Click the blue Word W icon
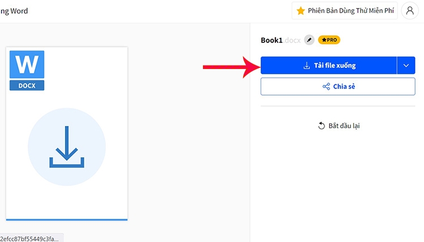 (27, 66)
